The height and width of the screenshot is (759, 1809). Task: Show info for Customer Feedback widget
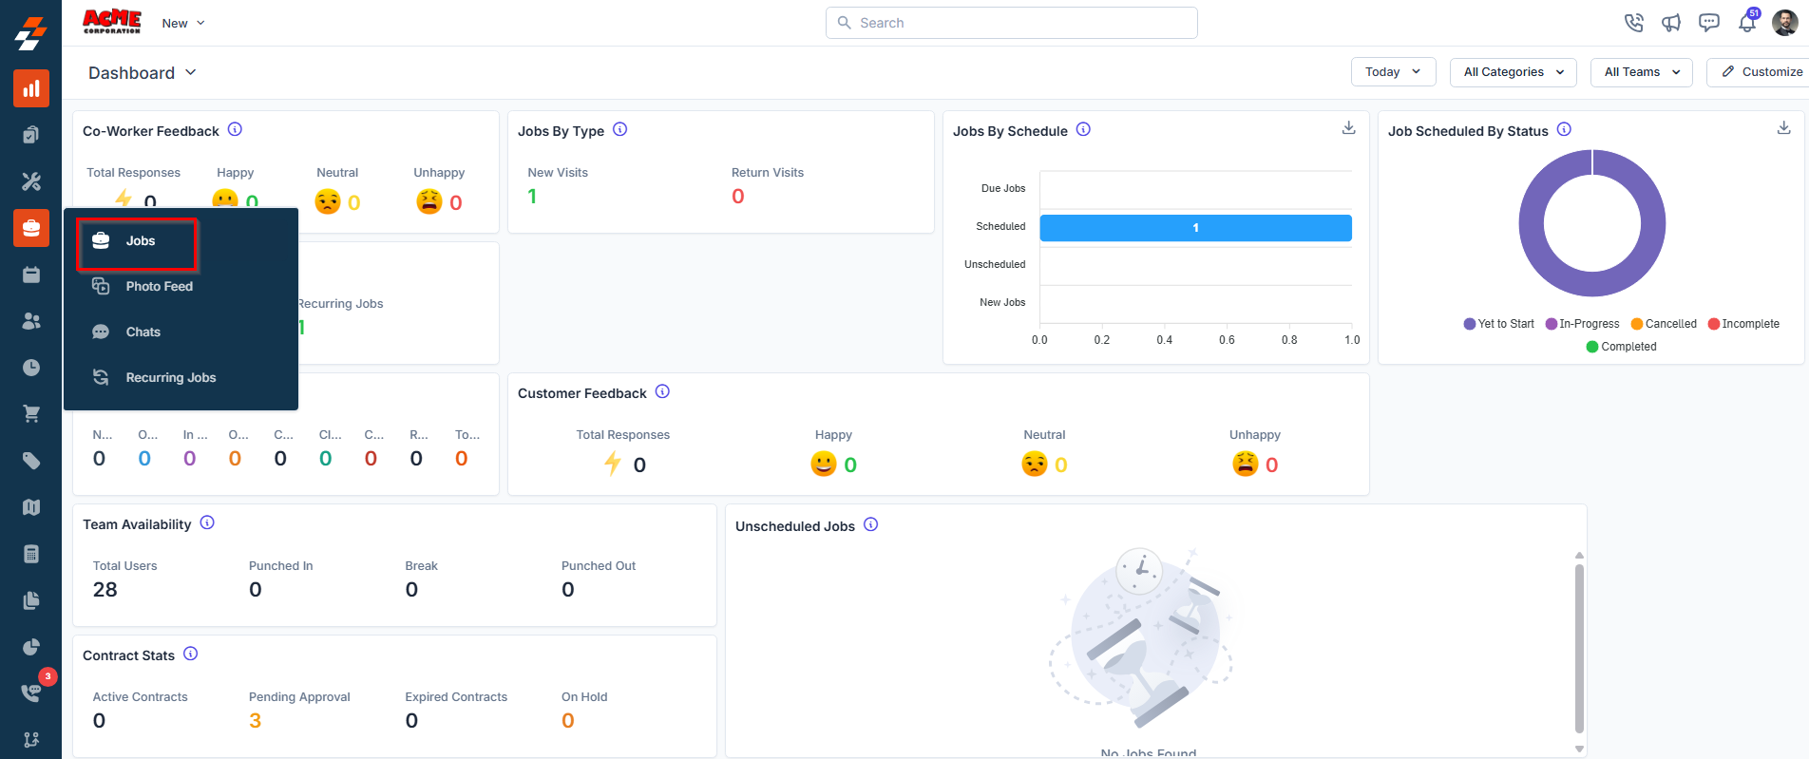(x=662, y=391)
